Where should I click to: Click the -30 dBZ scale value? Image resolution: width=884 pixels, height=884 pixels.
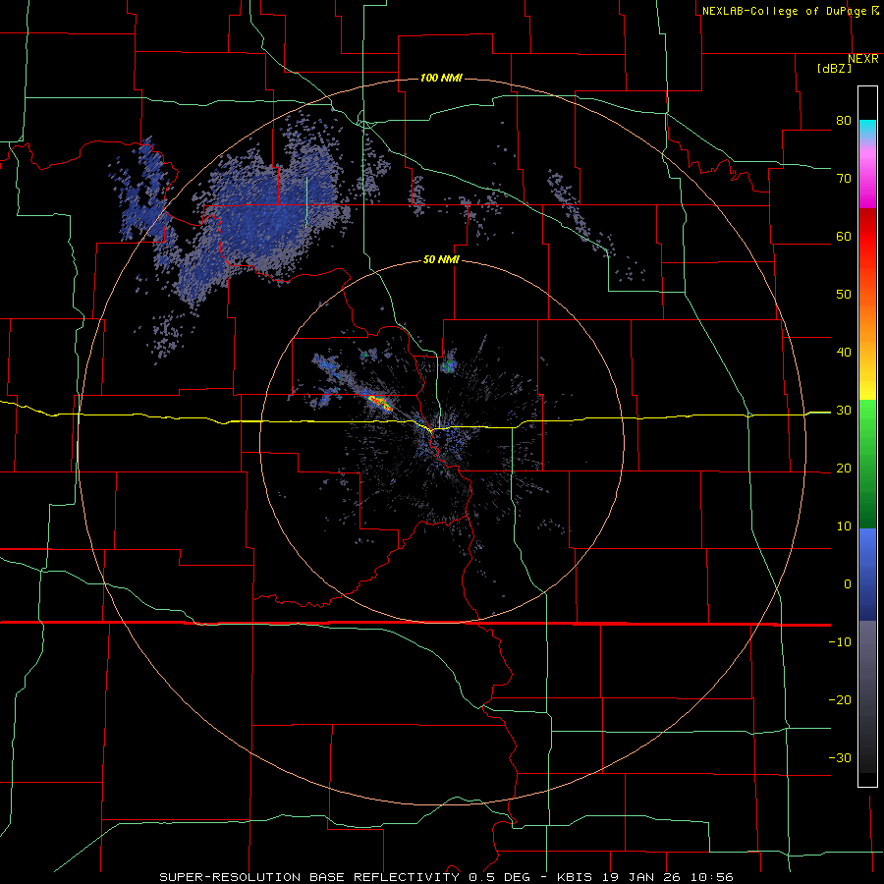[x=840, y=758]
